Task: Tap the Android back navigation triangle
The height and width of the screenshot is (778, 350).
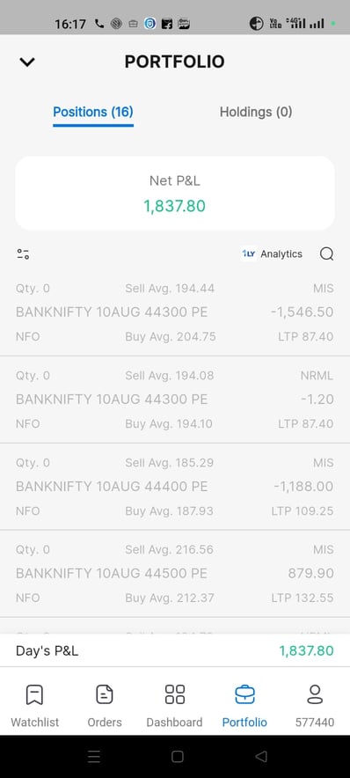Action: (261, 757)
